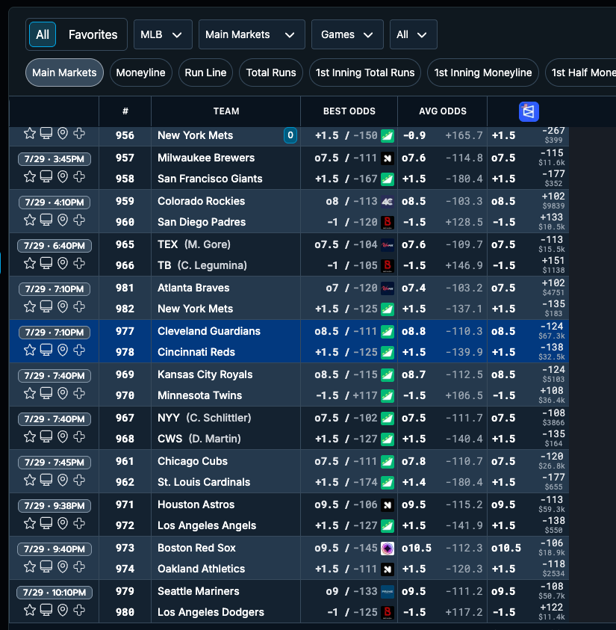Open TV icon for Guardians vs Reds game
The height and width of the screenshot is (630, 616).
[x=46, y=350]
